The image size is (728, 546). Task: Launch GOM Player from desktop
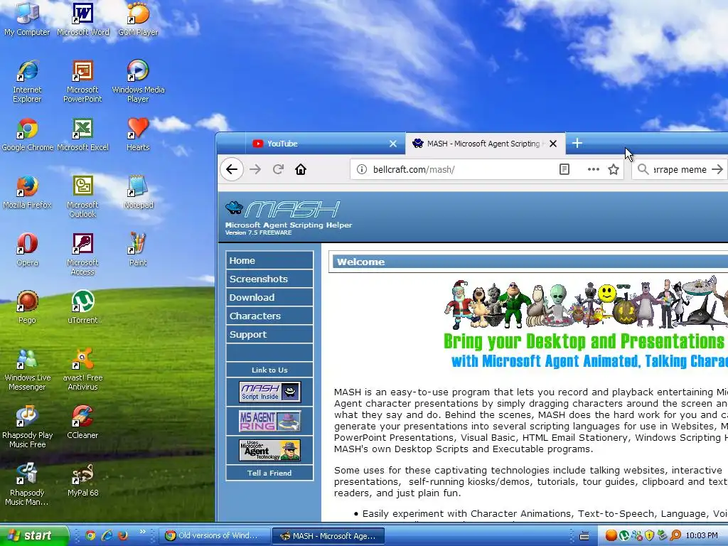(138, 19)
